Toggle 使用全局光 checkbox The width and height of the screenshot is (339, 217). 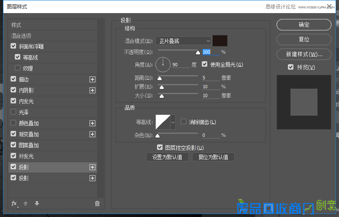(x=204, y=64)
